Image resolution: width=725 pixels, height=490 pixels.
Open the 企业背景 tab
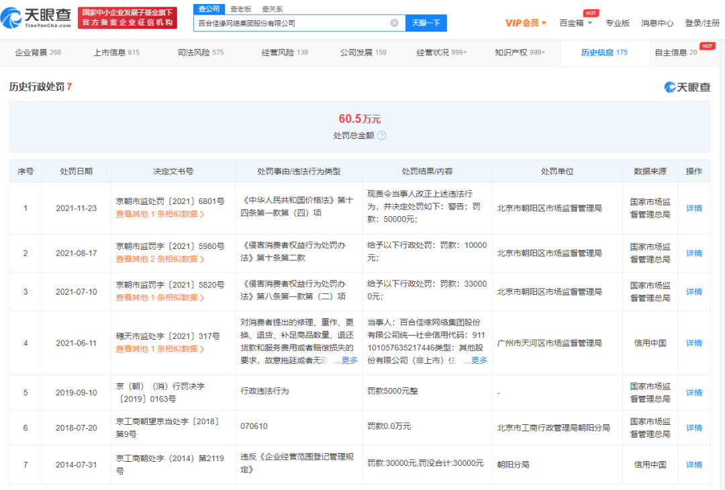38,53
